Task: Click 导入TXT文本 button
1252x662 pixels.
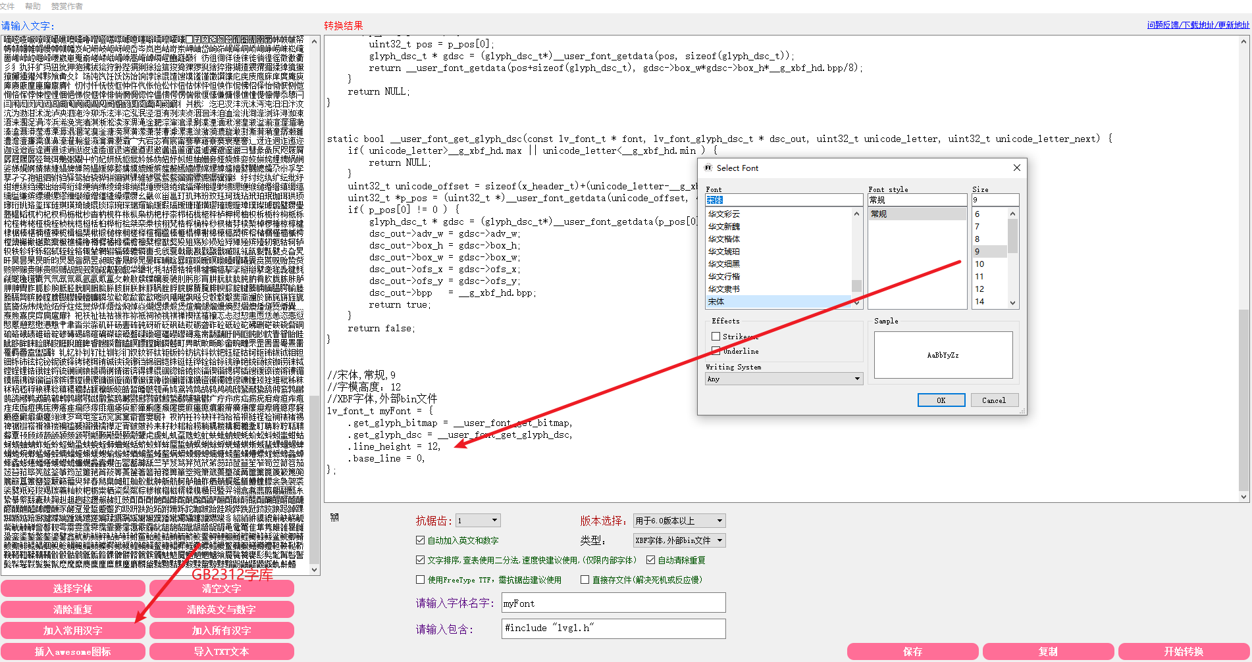Action: coord(222,651)
